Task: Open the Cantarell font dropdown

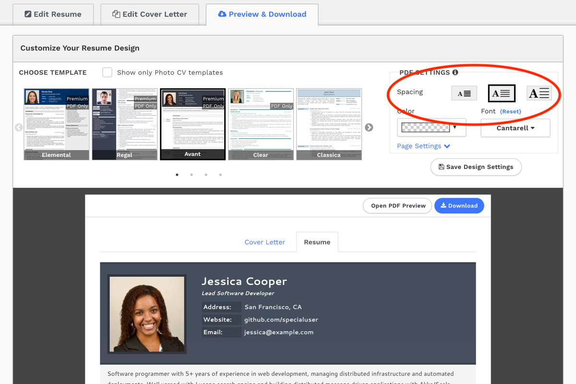Action: (516, 128)
